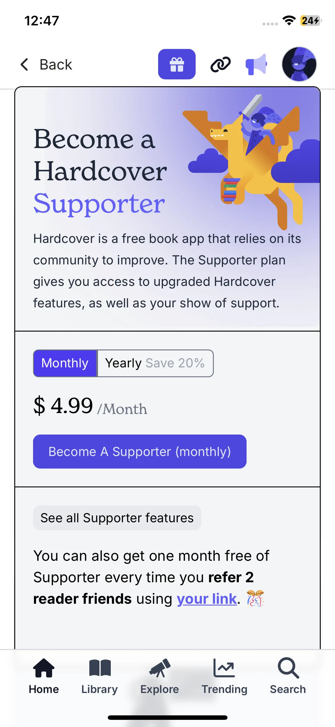
Task: Select Monthly billing option
Action: (x=65, y=363)
